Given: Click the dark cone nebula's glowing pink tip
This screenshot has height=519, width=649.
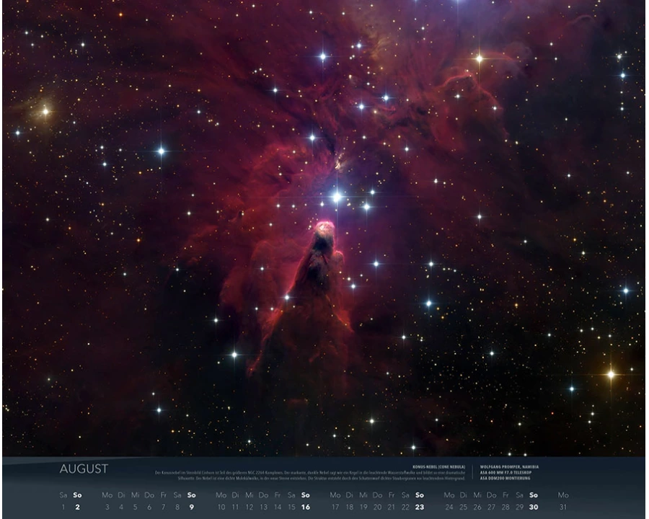Looking at the screenshot, I should (324, 229).
